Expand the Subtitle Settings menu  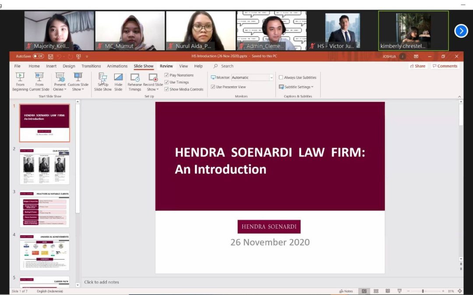point(297,87)
